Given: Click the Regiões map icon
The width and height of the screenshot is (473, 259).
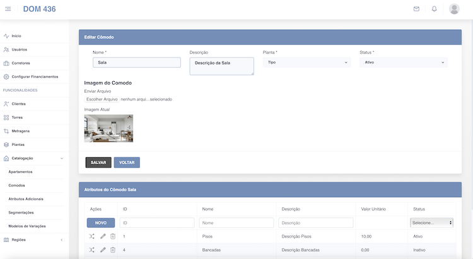Looking at the screenshot, I should tap(6, 240).
